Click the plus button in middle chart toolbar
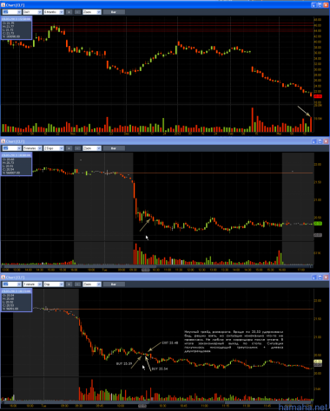 click(69, 148)
